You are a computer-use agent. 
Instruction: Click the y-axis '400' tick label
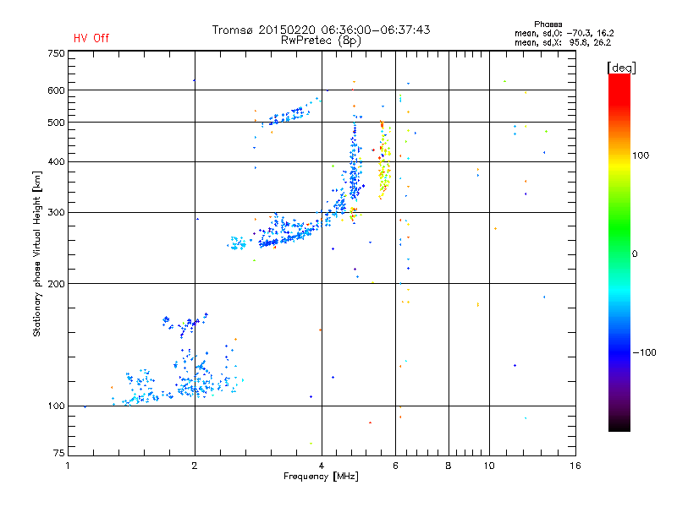tap(56, 161)
